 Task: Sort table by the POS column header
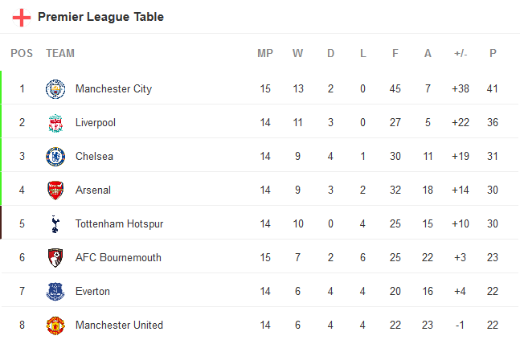click(22, 54)
